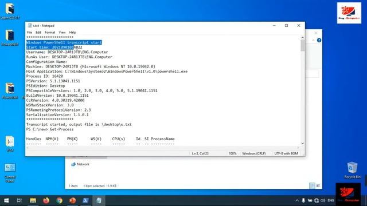Open the orange recorder app taskbar icon
367x206 pixels.
coord(73,200)
